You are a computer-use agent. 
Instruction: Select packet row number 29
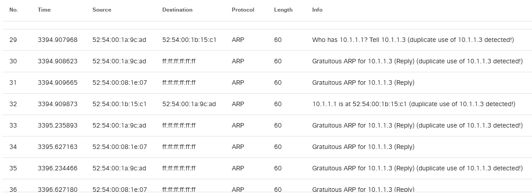(x=13, y=40)
